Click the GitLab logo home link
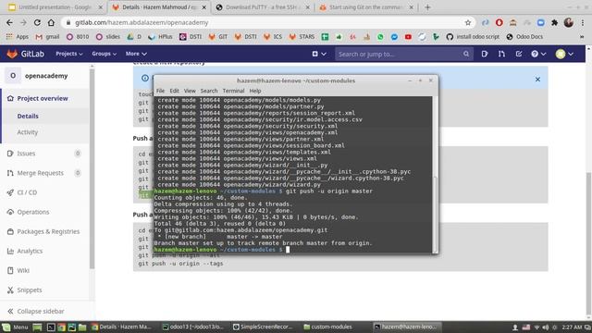This screenshot has height=333, width=592. click(25, 54)
